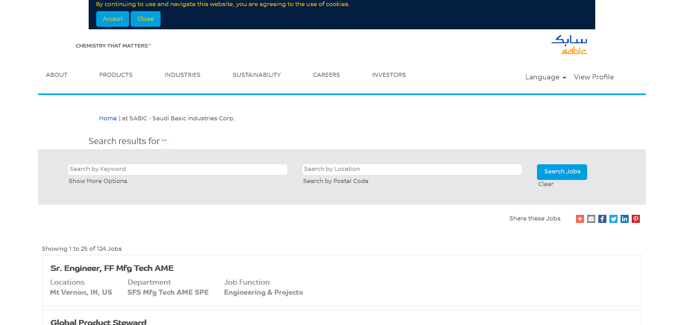Close the cookie banner
The height and width of the screenshot is (325, 692).
point(145,19)
